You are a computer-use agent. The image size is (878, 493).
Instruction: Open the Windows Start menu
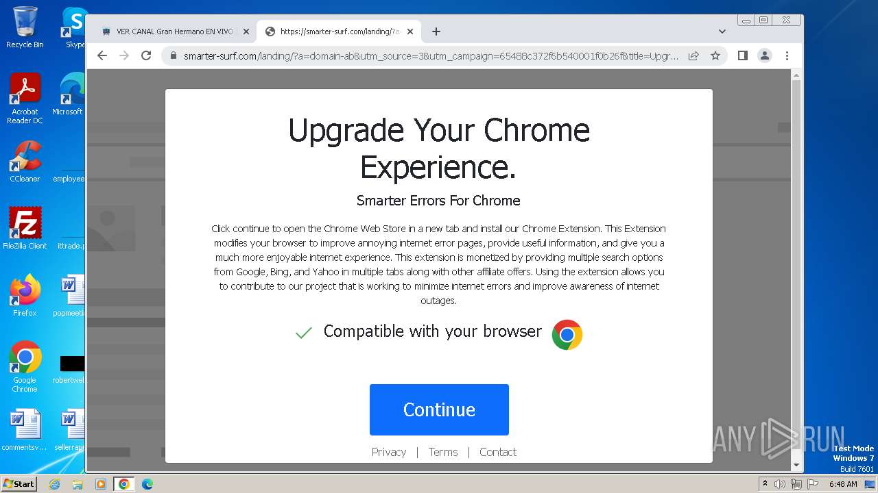pyautogui.click(x=19, y=484)
